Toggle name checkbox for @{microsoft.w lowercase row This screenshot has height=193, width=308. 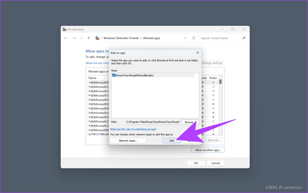90,113
